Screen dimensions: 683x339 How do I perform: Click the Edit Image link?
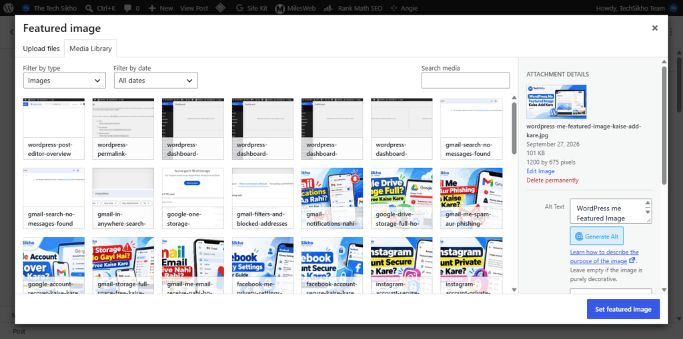540,171
